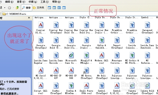This screenshot has width=158, height=95.
Task: Select Symbol 8,10,12 font icon
Action: tap(117, 85)
